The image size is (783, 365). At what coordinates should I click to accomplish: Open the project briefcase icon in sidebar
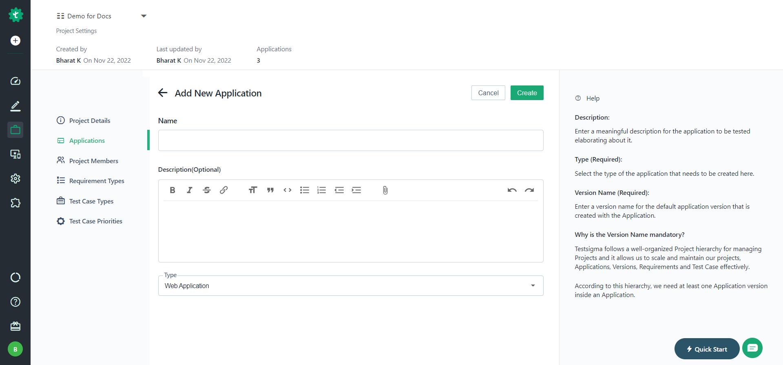point(15,130)
